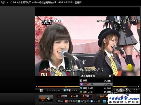141x105 pixels.
Task: Select 清晰 360P 11.2MB download option
Action: [x=96, y=88]
